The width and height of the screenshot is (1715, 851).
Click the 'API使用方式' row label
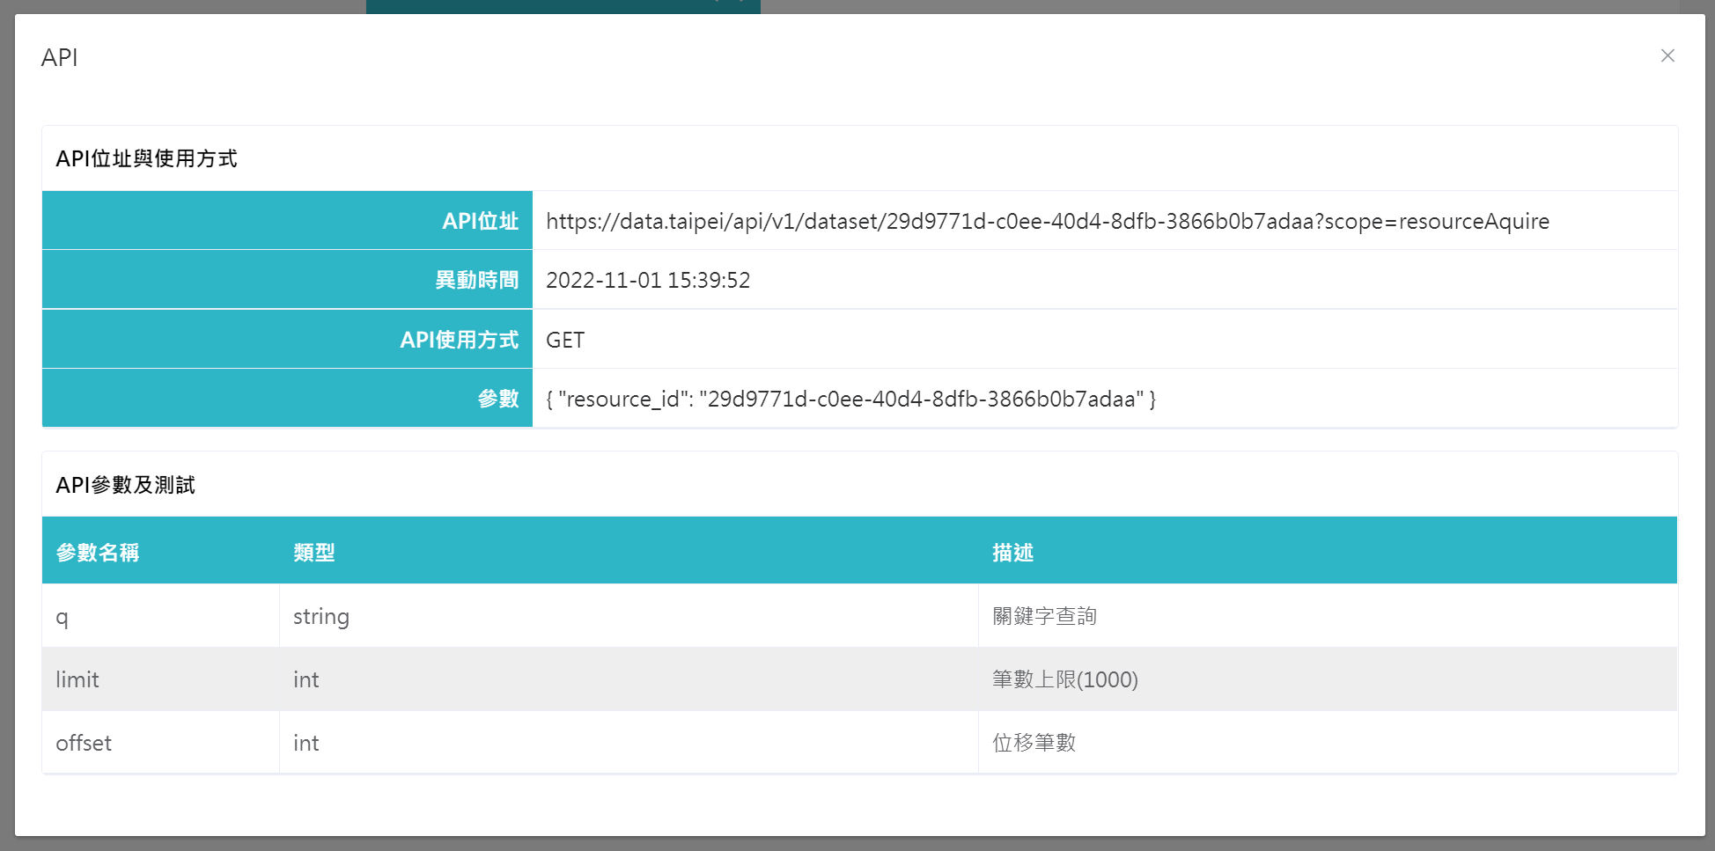tap(460, 340)
